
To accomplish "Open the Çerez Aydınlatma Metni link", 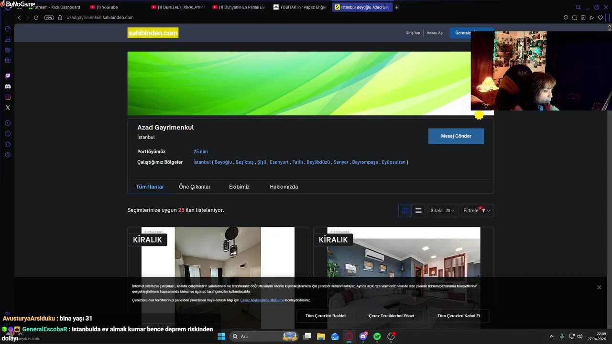I will click(x=262, y=300).
